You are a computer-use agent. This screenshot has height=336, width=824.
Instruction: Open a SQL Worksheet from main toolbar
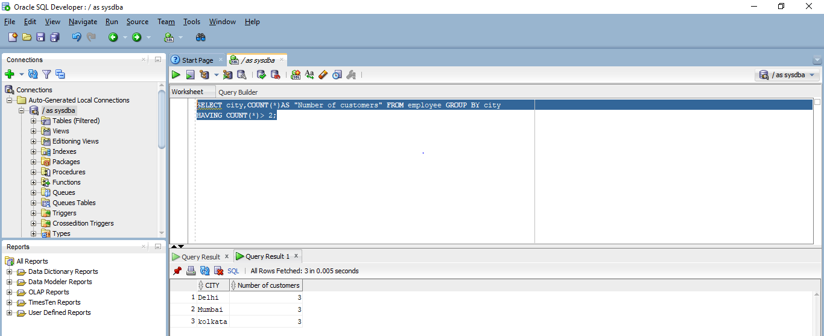pyautogui.click(x=169, y=37)
